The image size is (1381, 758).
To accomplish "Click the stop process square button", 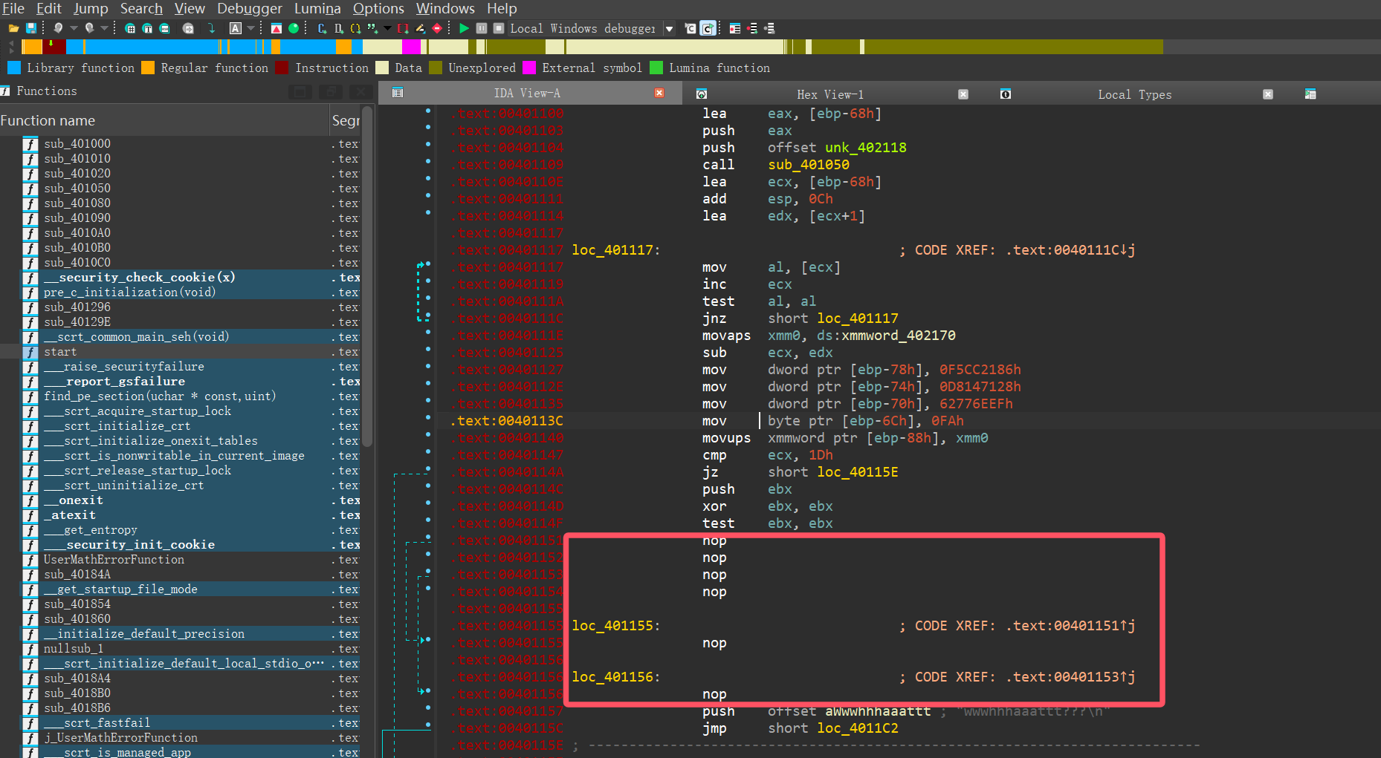I will click(x=499, y=28).
